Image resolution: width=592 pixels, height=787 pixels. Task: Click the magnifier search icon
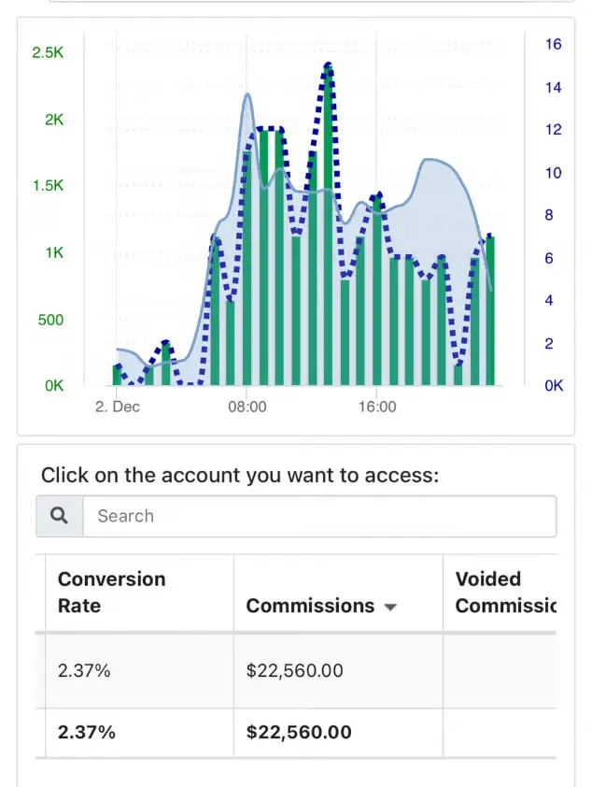pos(59,516)
